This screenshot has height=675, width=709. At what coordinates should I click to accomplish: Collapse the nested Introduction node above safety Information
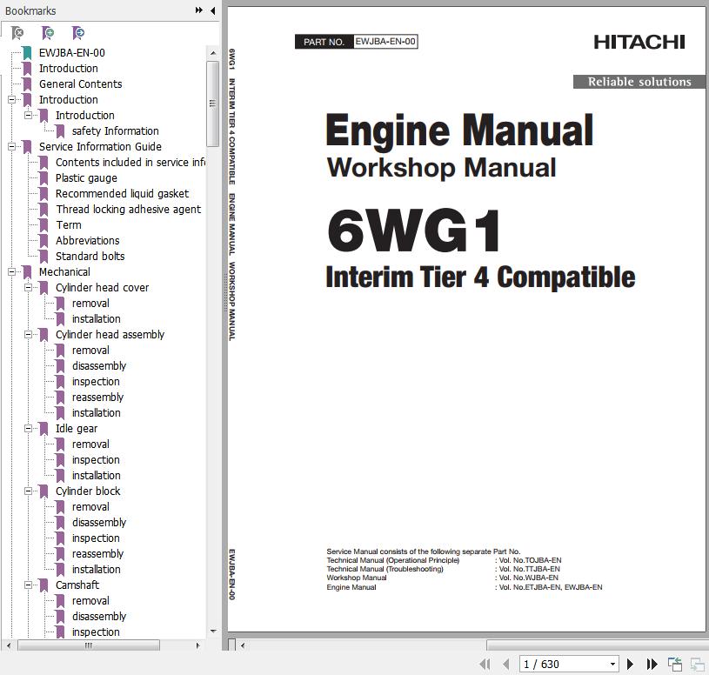28,116
